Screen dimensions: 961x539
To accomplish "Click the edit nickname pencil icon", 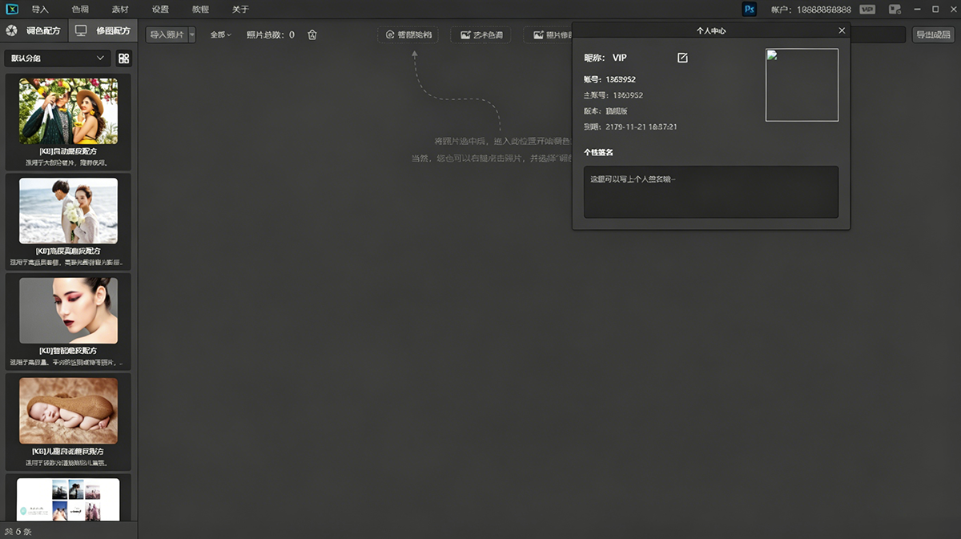I will 682,58.
